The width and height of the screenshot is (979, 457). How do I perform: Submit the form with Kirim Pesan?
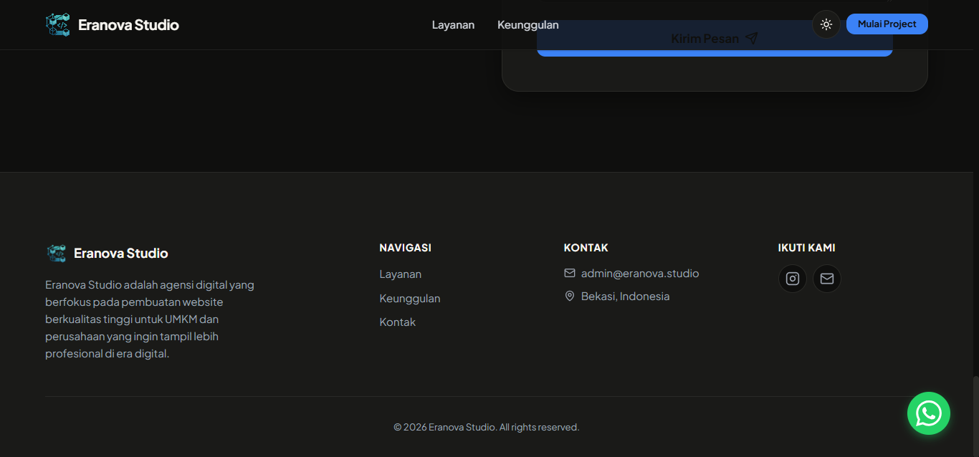tap(715, 39)
